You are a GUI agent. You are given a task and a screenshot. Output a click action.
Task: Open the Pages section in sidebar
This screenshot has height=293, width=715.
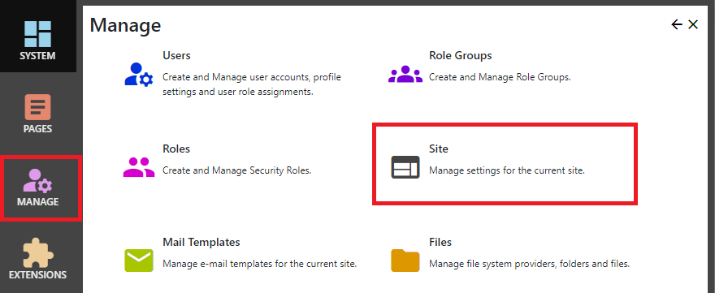[x=38, y=113]
